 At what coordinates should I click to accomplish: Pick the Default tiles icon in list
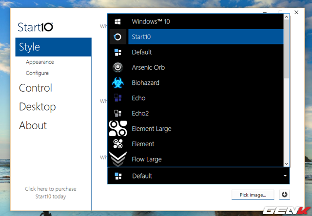(118, 52)
